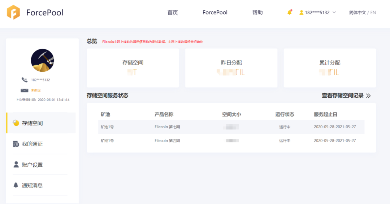
Task: Click the 存储空间 overview card
Action: [x=133, y=68]
